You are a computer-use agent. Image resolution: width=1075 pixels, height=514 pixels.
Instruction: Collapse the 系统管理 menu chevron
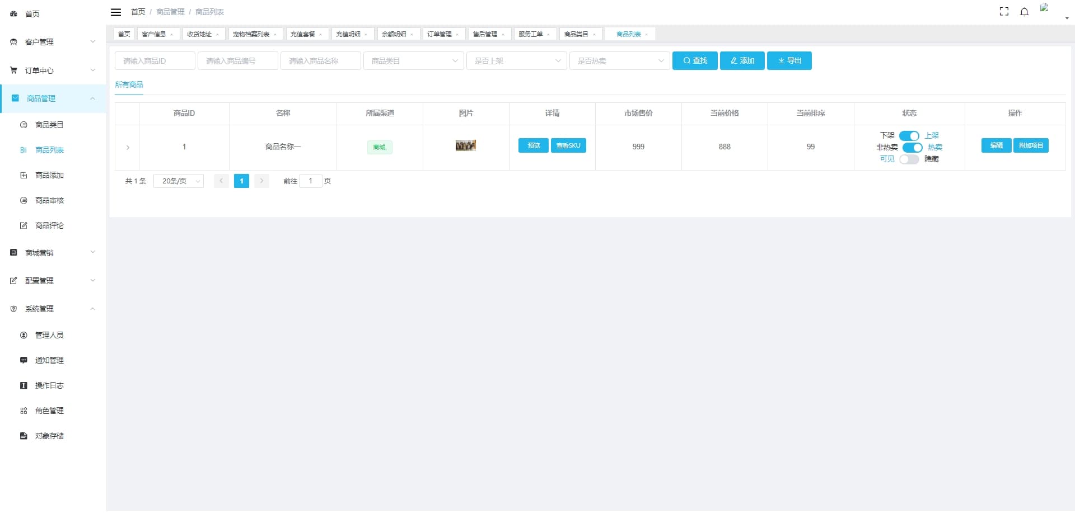pyautogui.click(x=93, y=309)
